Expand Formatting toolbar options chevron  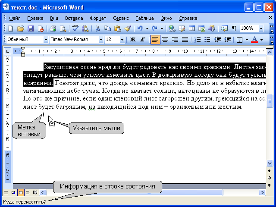272,40
